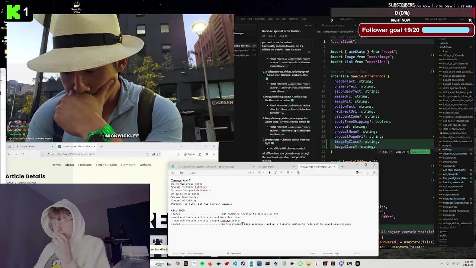This screenshot has height=268, width=476.
Task: Open Visual Studio Code from the taskbar
Action: tap(235, 264)
